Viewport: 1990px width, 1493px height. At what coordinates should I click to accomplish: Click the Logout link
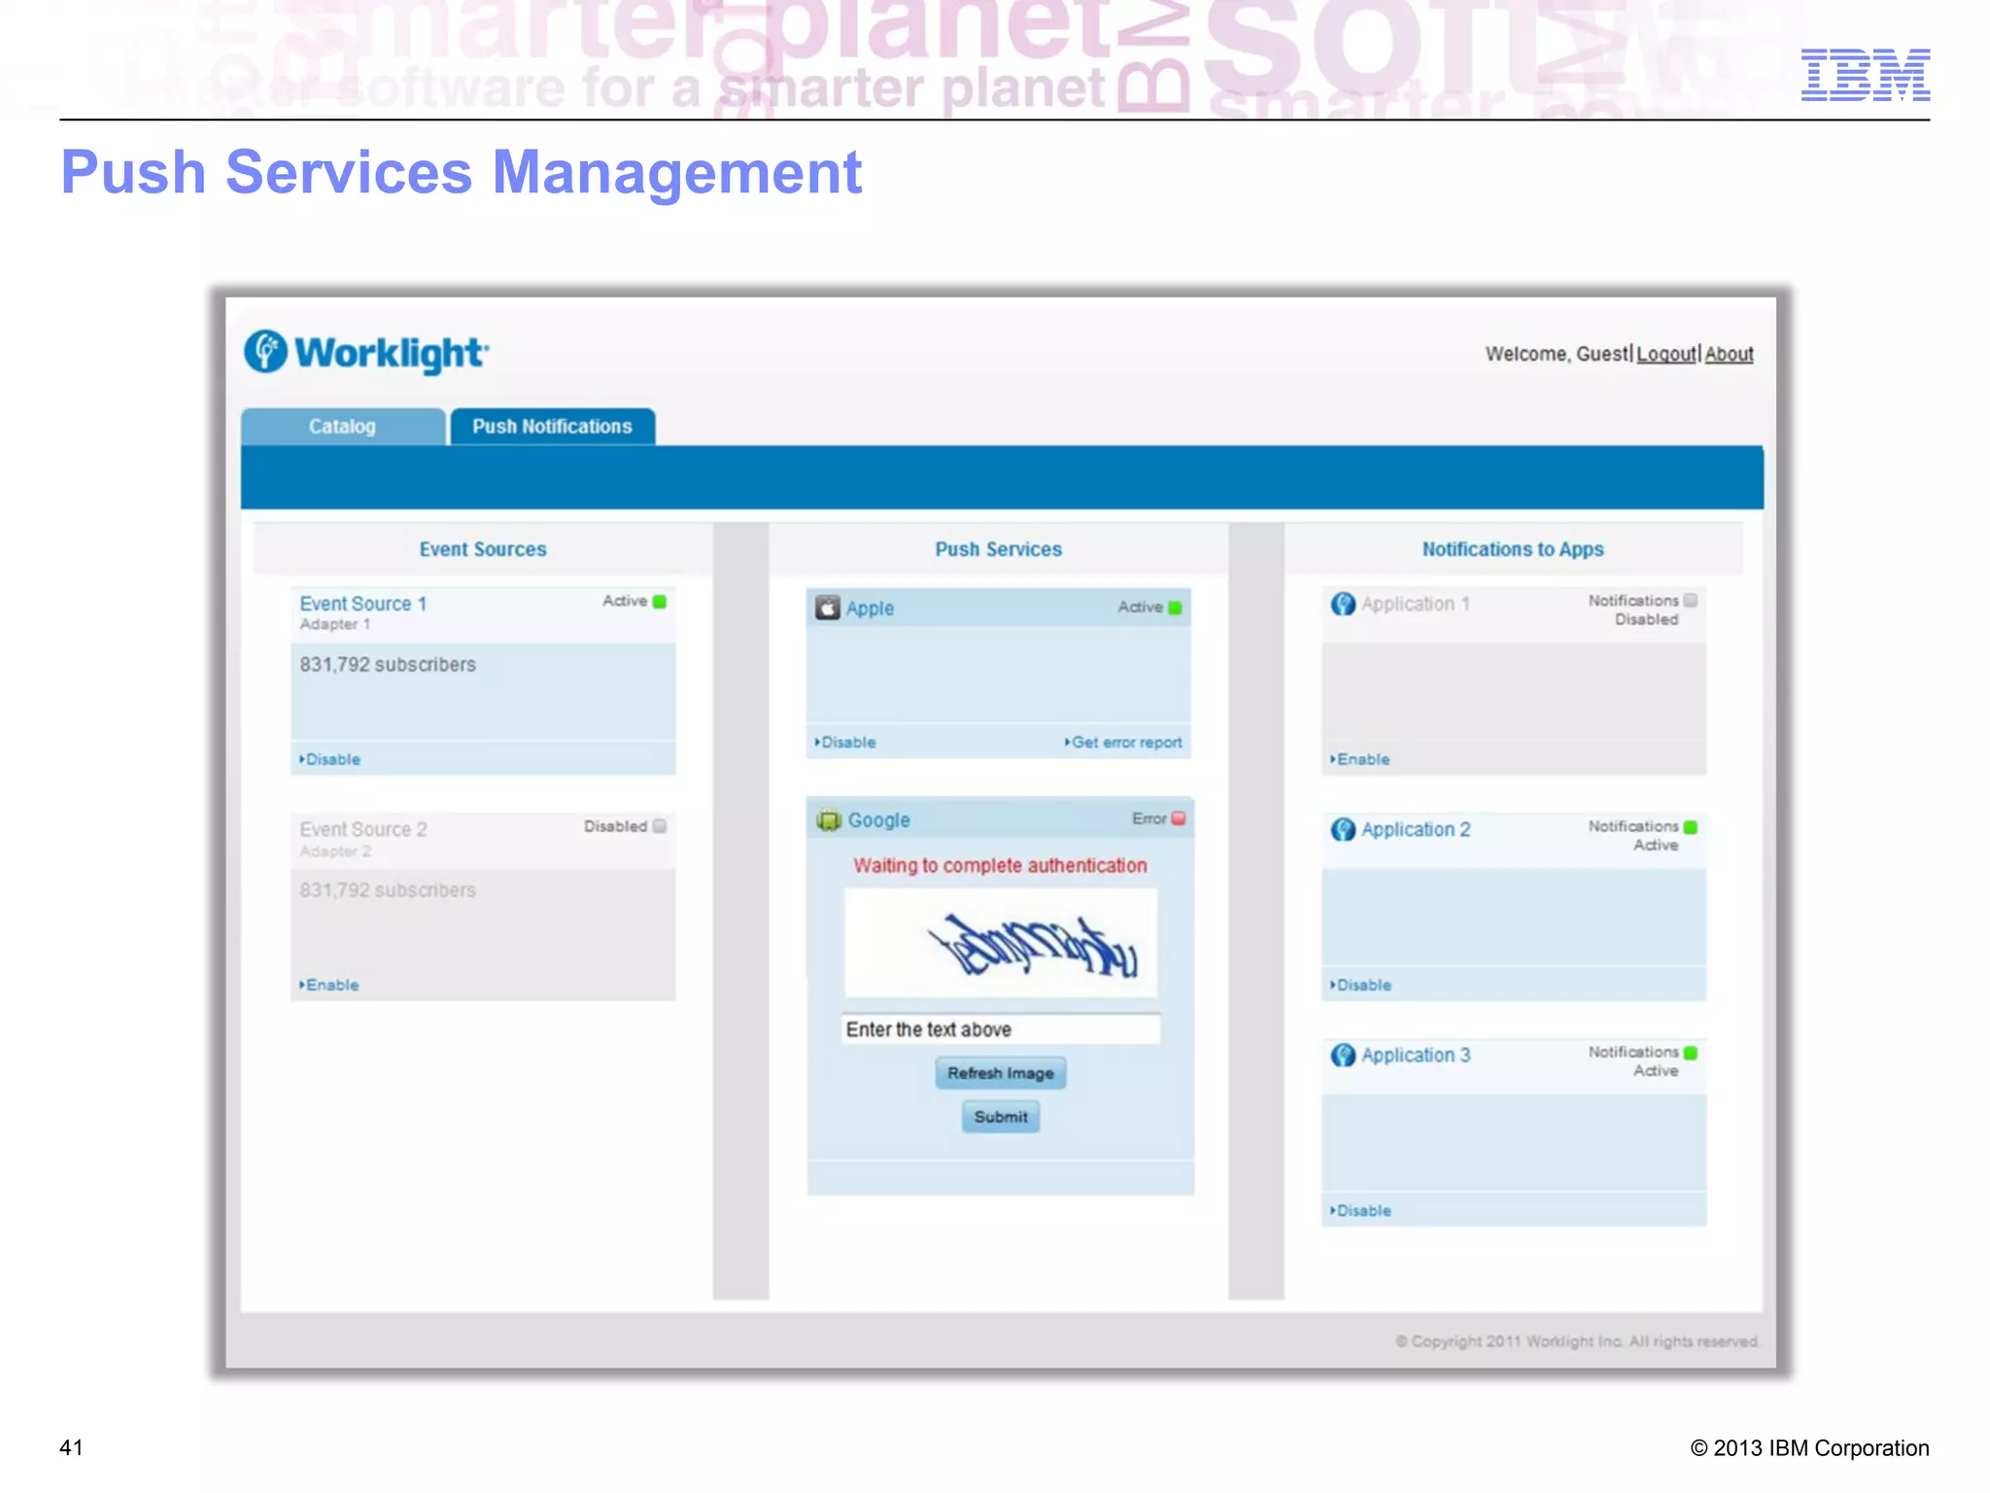coord(1666,355)
